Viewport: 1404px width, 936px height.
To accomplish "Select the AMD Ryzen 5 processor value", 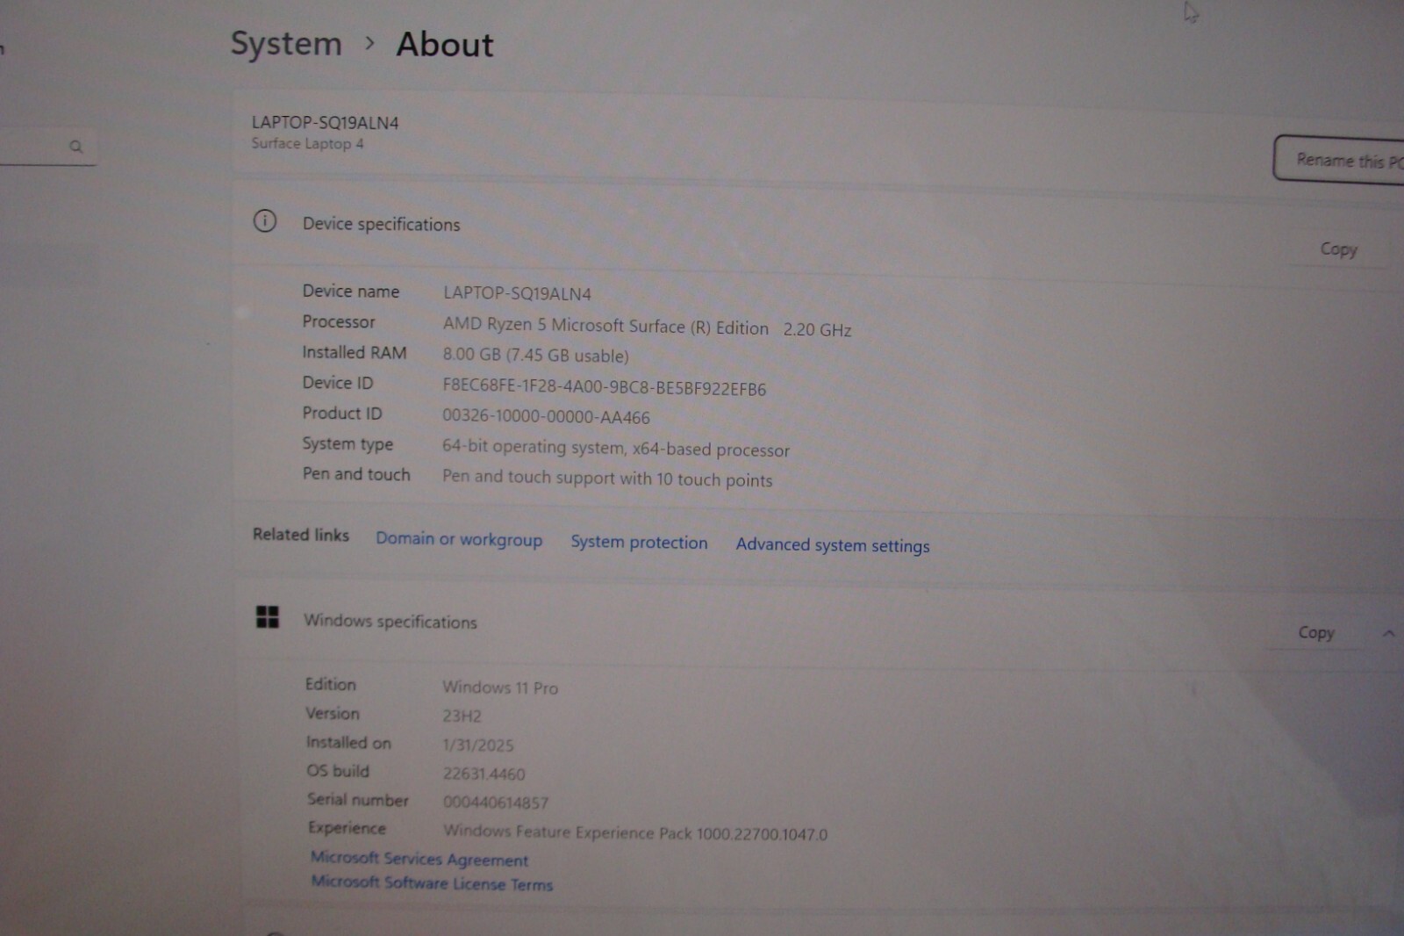I will [x=647, y=327].
